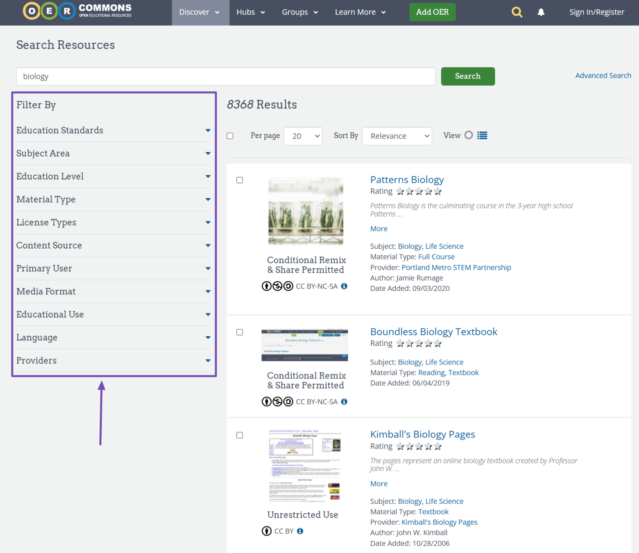Expand Subject Area filter
The height and width of the screenshot is (553, 639).
[114, 153]
